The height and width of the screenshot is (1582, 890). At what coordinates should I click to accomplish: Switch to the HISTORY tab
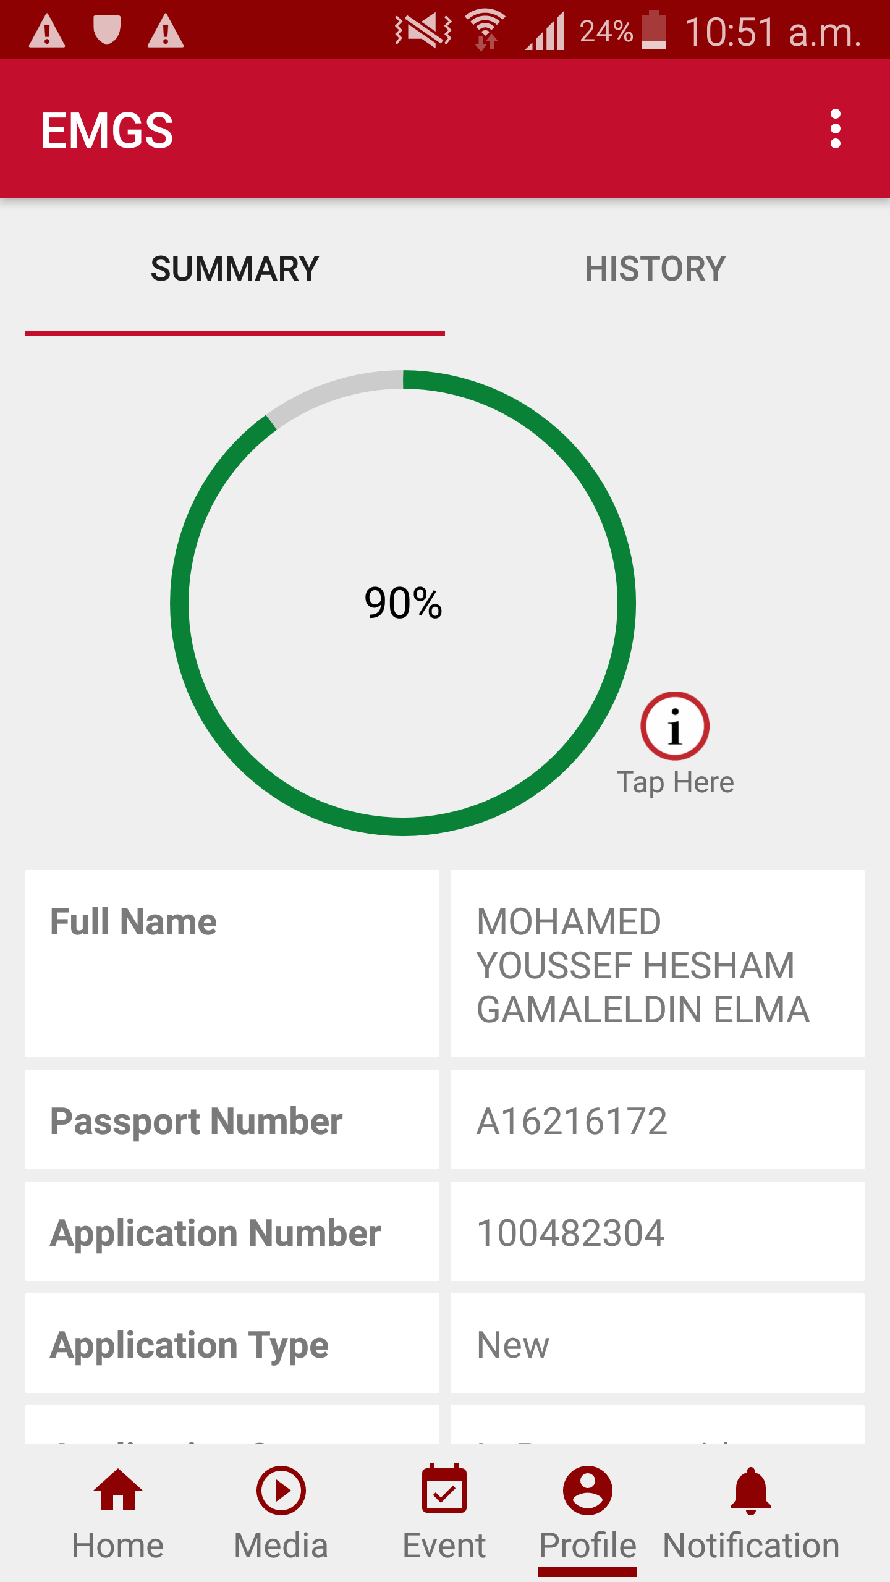pos(655,269)
